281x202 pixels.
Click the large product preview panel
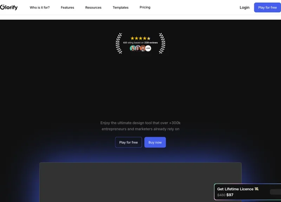[140, 182]
